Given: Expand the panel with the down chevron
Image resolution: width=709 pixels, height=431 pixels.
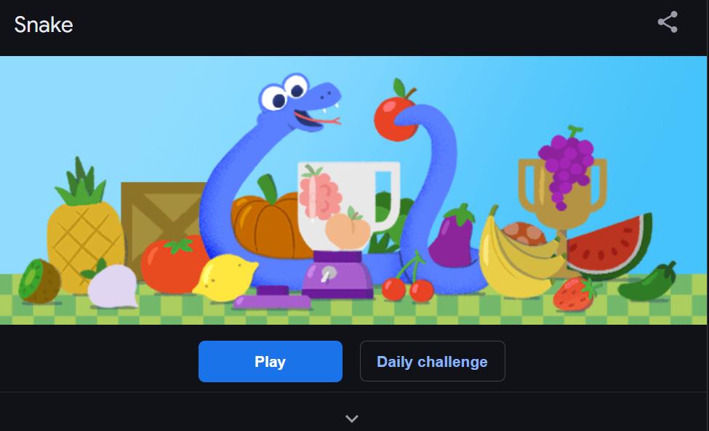Looking at the screenshot, I should click(352, 419).
